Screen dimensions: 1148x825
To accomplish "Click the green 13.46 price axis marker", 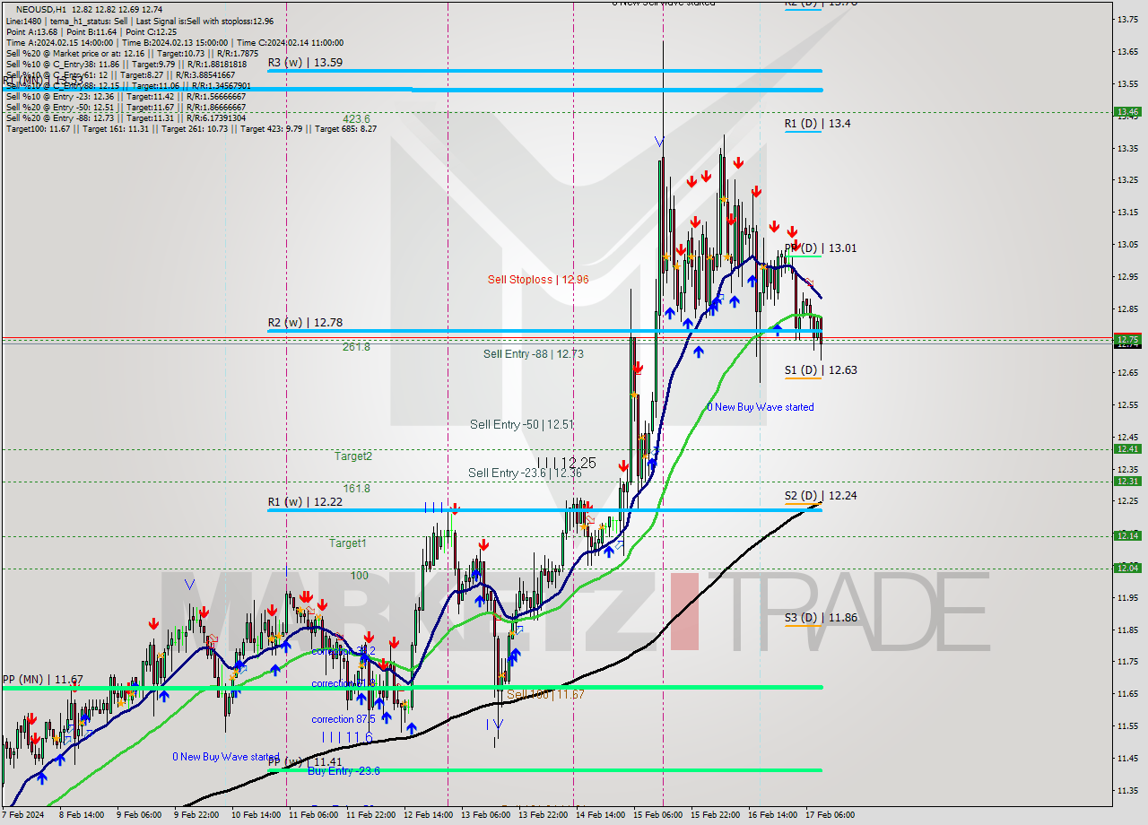I will [1127, 112].
